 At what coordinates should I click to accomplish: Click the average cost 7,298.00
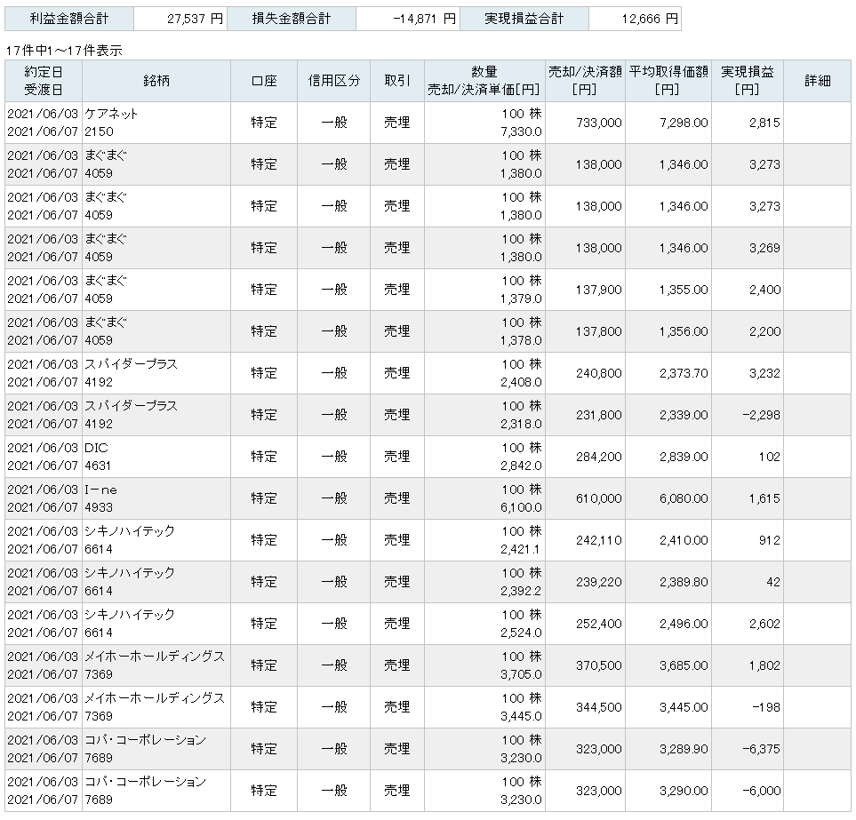click(684, 123)
